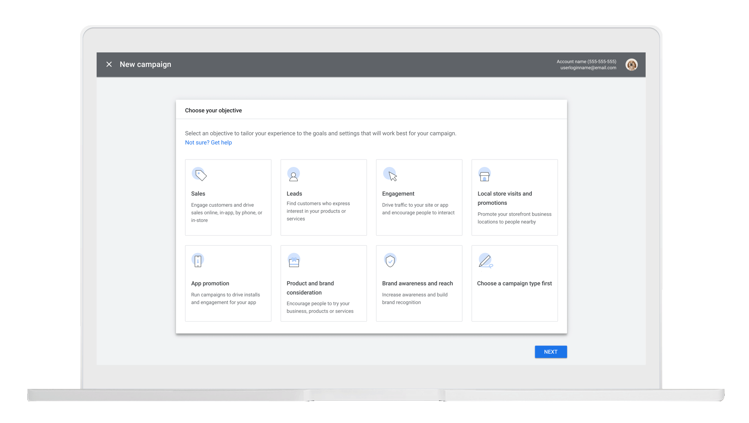Select the App promotion objective title
Image resolution: width=749 pixels, height=423 pixels.
pyautogui.click(x=210, y=283)
